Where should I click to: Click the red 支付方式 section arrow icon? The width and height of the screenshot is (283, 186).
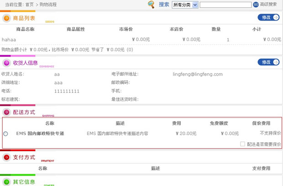[7, 157]
